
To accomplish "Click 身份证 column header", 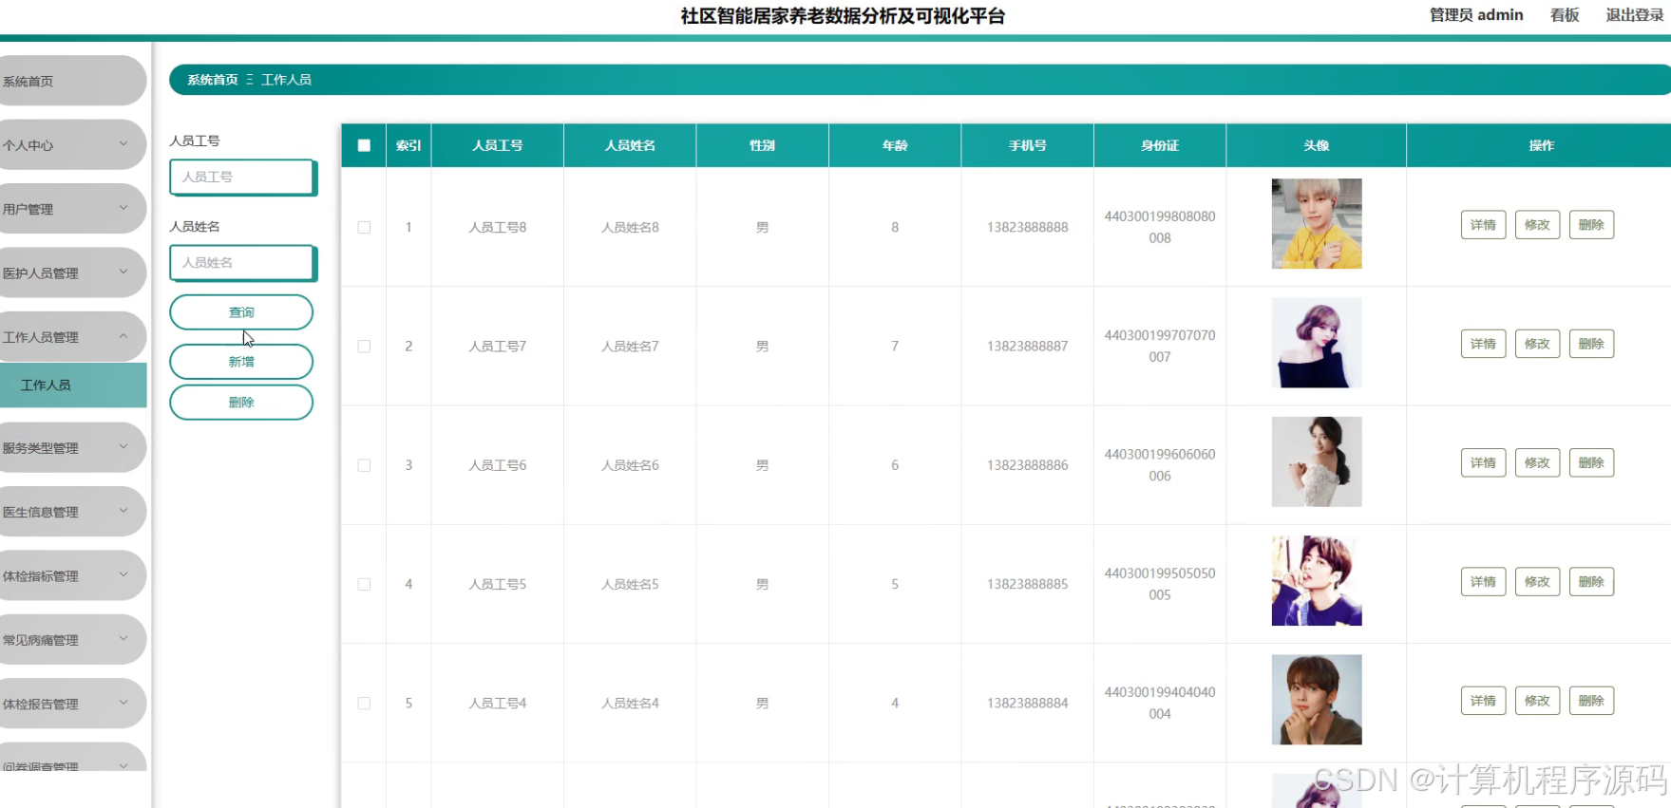I will tap(1160, 145).
